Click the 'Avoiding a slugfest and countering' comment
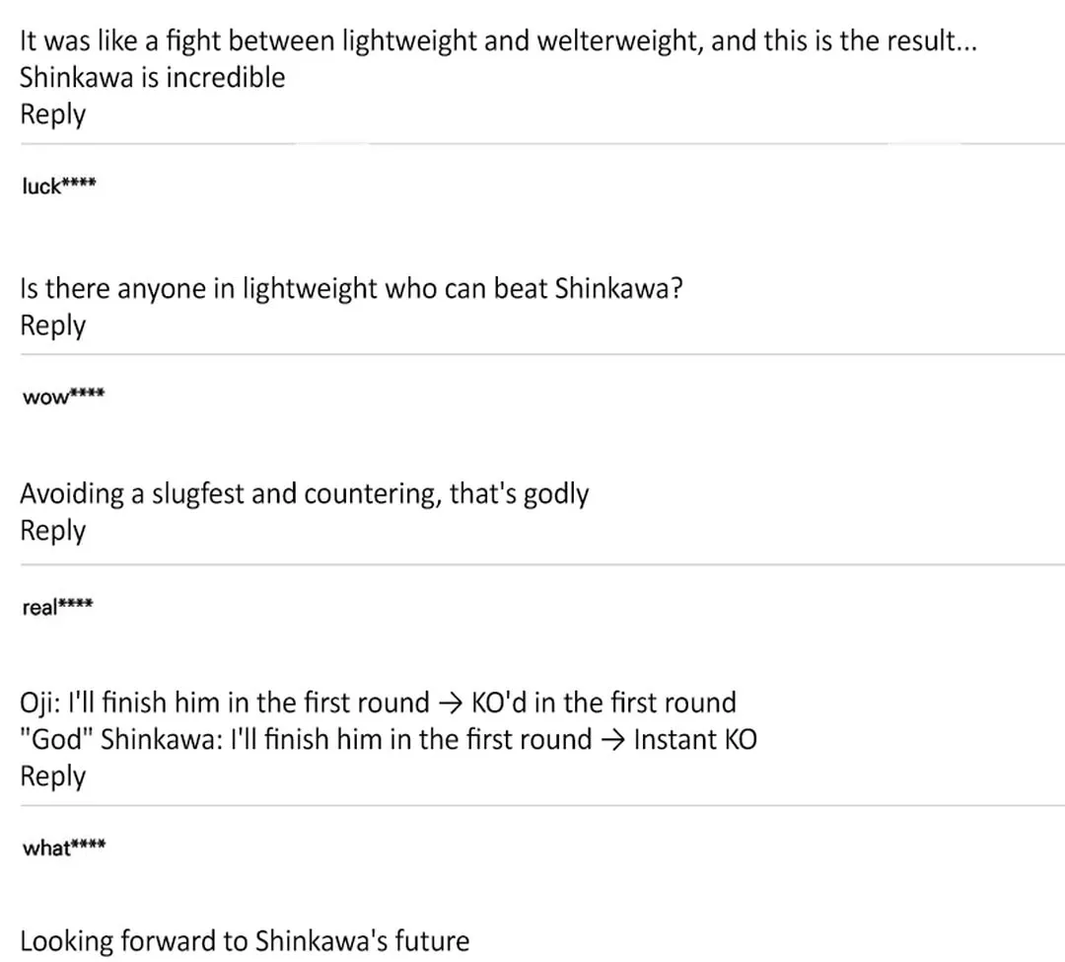Screen dimensions: 1065x962 (x=305, y=494)
